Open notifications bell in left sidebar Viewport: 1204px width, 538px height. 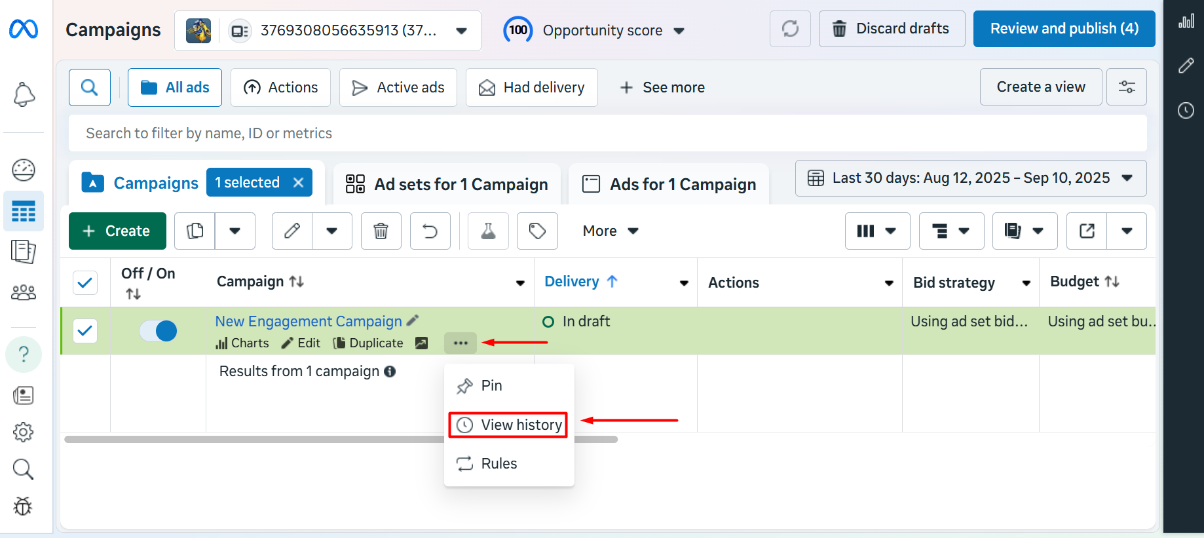(x=24, y=94)
